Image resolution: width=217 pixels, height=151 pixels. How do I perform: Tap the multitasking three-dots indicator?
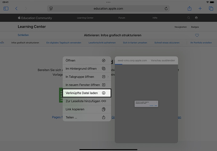(108, 2)
